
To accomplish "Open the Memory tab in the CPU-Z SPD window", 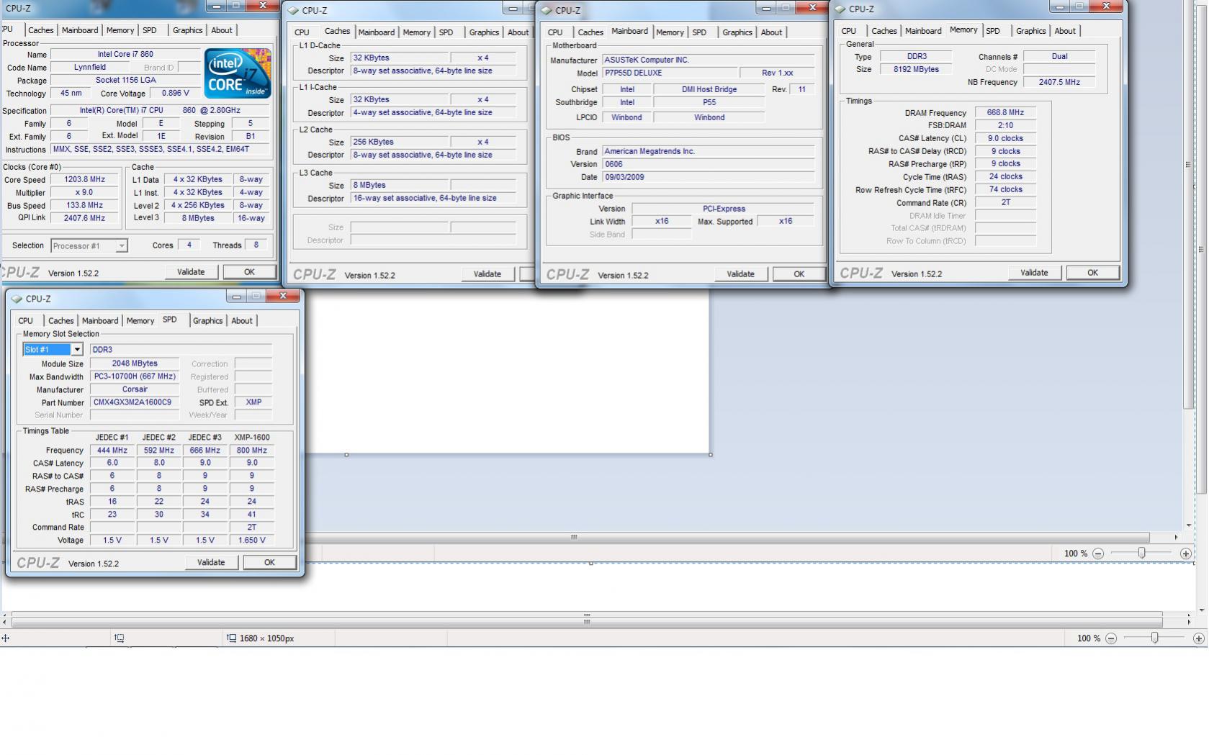I will [140, 321].
